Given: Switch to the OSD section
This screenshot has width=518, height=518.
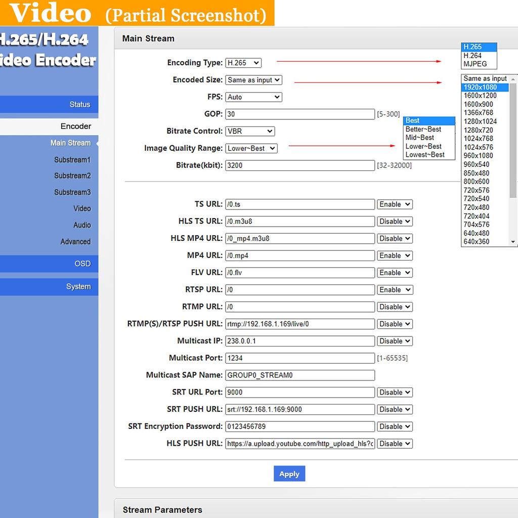Looking at the screenshot, I should pyautogui.click(x=84, y=263).
